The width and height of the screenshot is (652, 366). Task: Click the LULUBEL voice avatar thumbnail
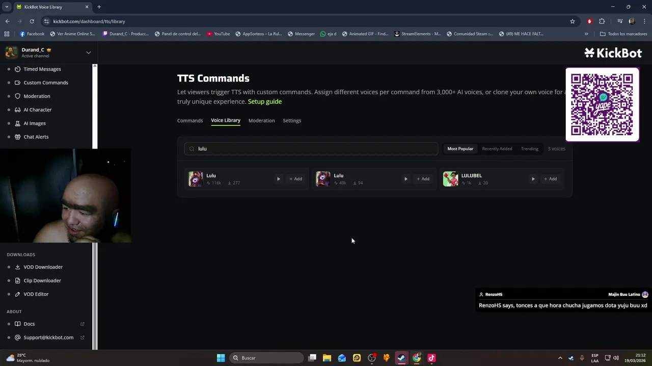click(450, 179)
